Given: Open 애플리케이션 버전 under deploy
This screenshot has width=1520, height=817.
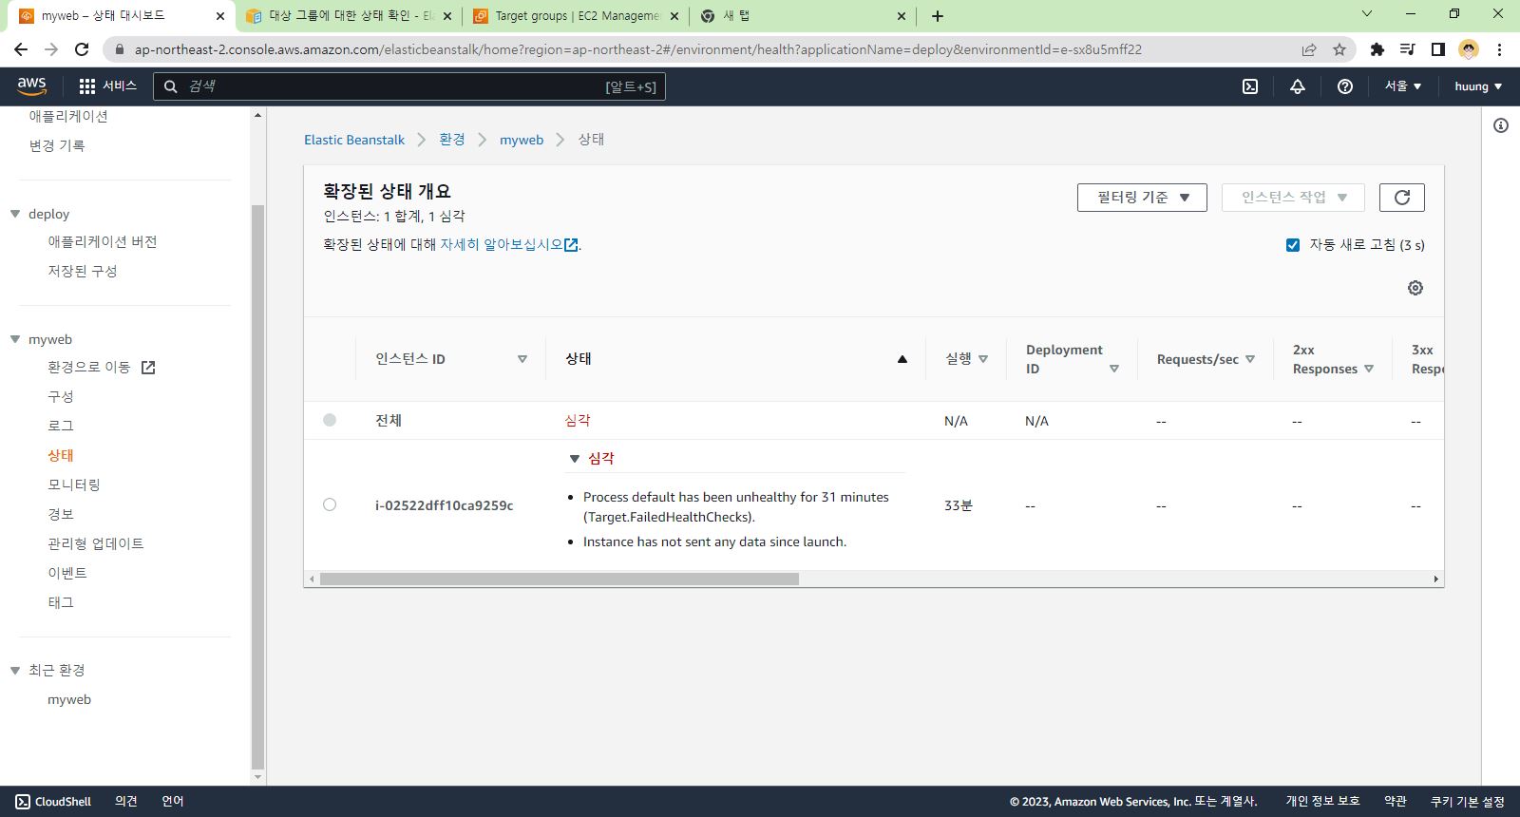Looking at the screenshot, I should (x=103, y=242).
